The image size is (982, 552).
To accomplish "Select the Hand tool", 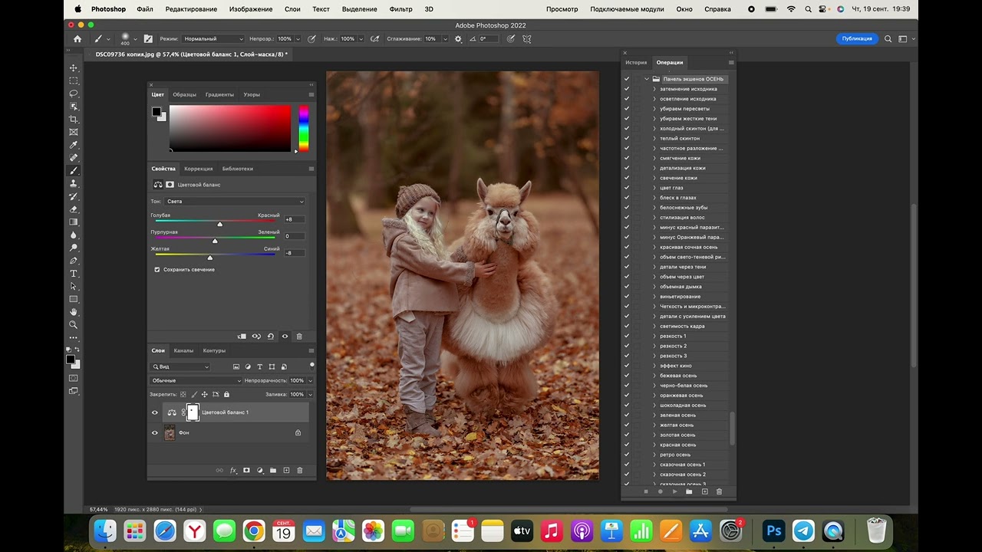I will coord(74,312).
